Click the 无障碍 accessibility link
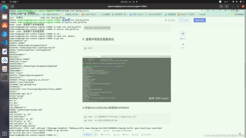The width and height of the screenshot is (246, 138). click(170, 20)
